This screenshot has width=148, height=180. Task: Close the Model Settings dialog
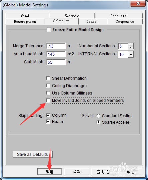pos(138,3)
